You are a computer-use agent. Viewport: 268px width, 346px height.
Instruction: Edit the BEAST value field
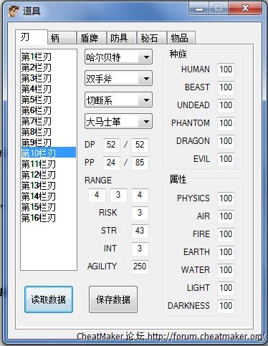pyautogui.click(x=226, y=87)
